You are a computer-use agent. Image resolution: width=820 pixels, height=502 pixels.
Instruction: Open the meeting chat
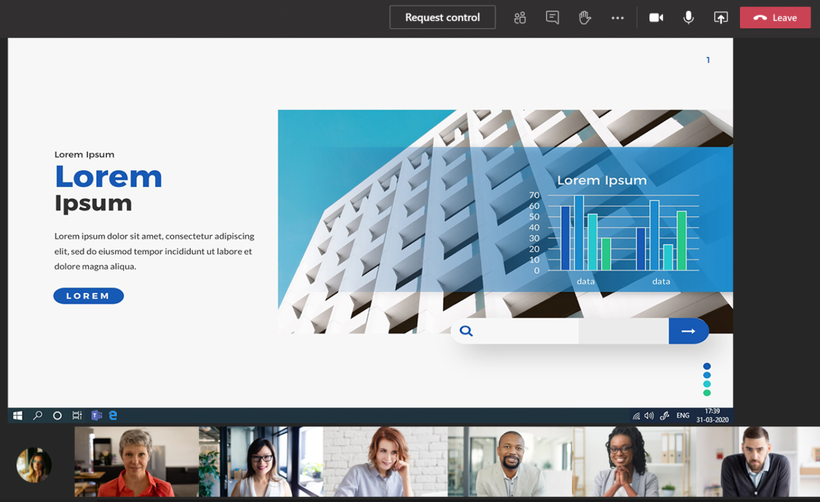pos(552,18)
